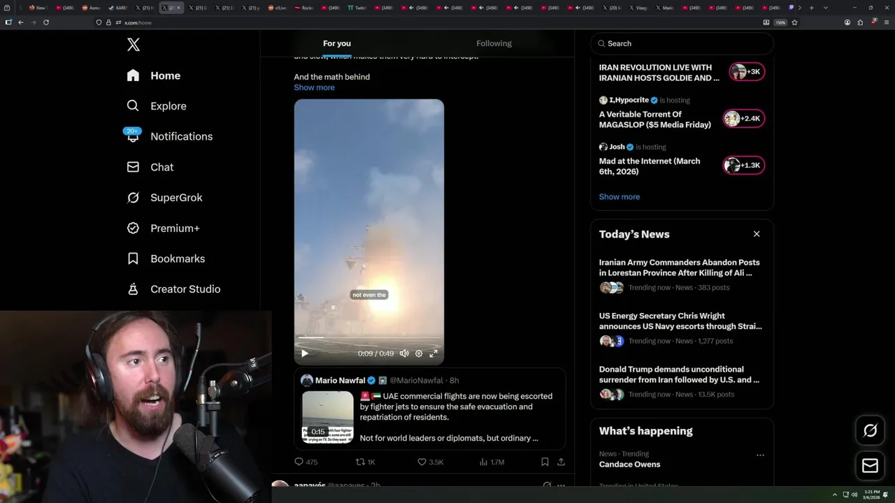Repost the post with 1K reposts
This screenshot has width=895, height=503.
pos(366,462)
